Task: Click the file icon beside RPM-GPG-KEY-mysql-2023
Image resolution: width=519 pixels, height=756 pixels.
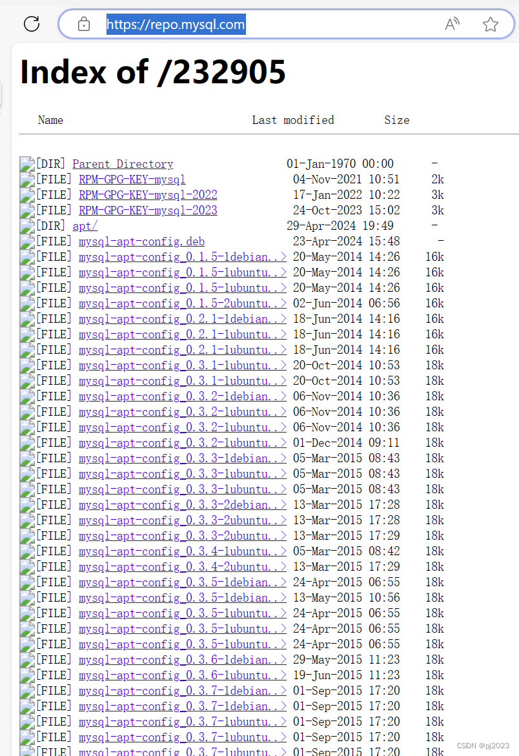Action: (x=27, y=210)
